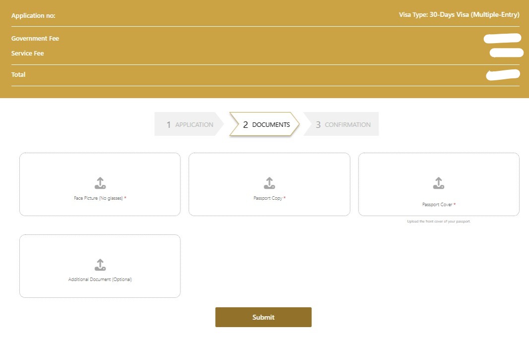Image resolution: width=529 pixels, height=339 pixels.
Task: Click the Total amount row
Action: (x=18, y=74)
